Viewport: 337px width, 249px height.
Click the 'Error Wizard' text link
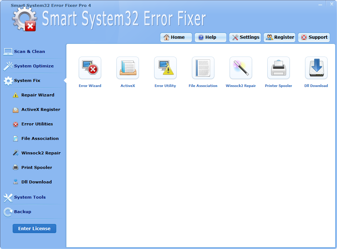tap(90, 86)
